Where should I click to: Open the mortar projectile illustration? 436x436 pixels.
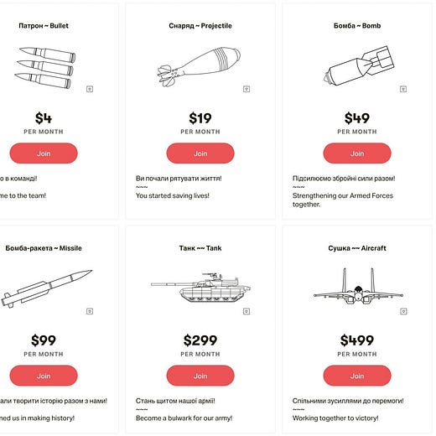tap(199, 67)
